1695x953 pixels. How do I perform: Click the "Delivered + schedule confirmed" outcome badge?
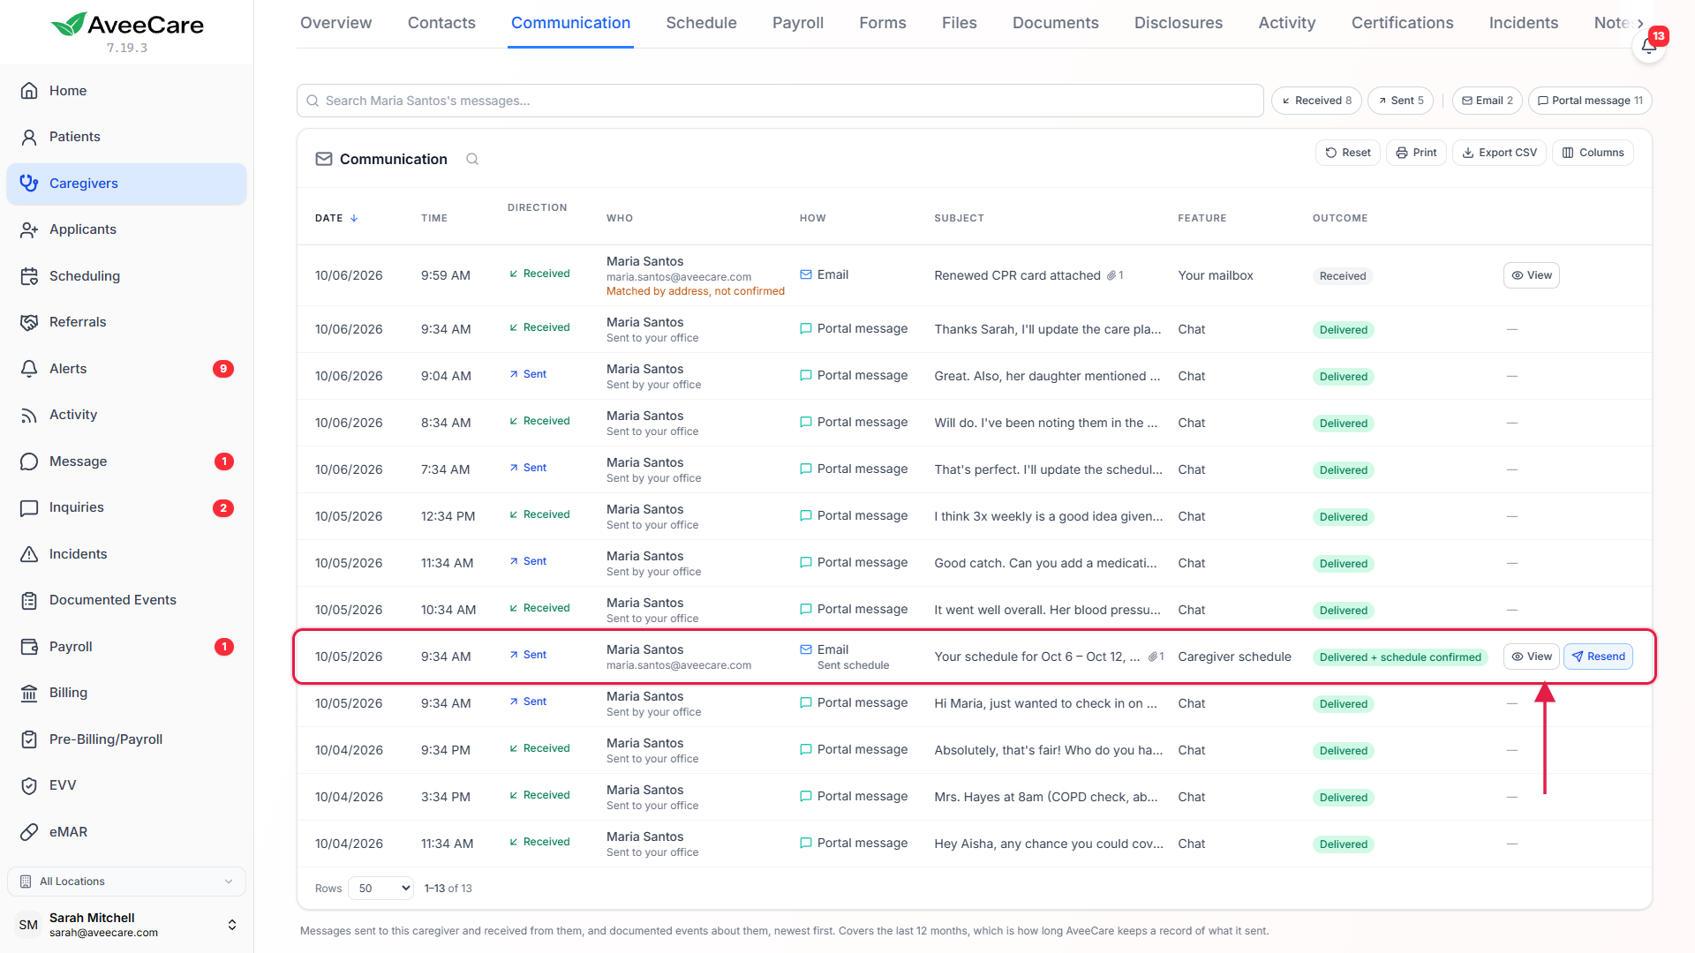[1399, 657]
